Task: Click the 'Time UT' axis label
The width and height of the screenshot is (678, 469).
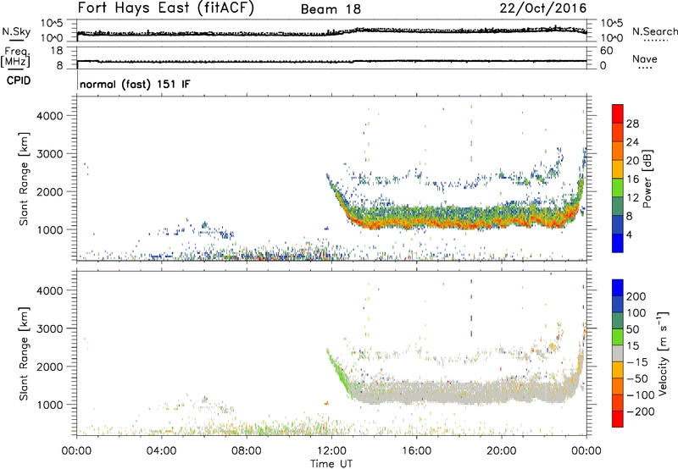Action: point(331,464)
